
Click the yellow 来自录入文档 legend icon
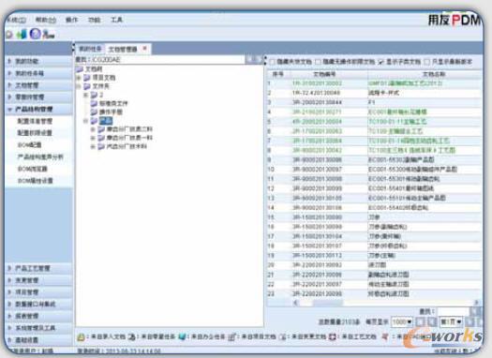81,337
